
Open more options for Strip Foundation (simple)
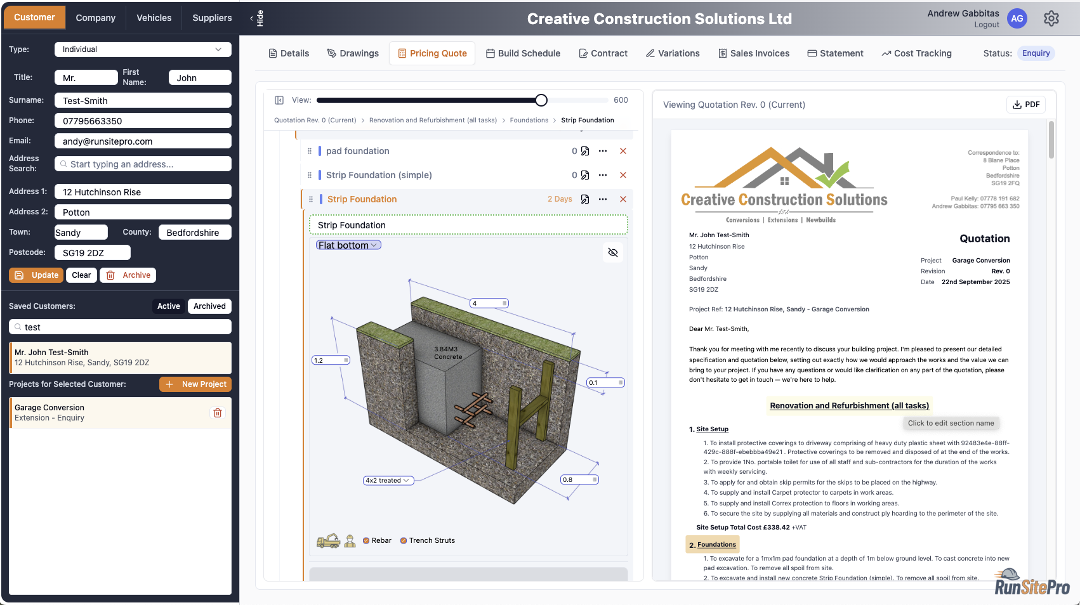(603, 175)
